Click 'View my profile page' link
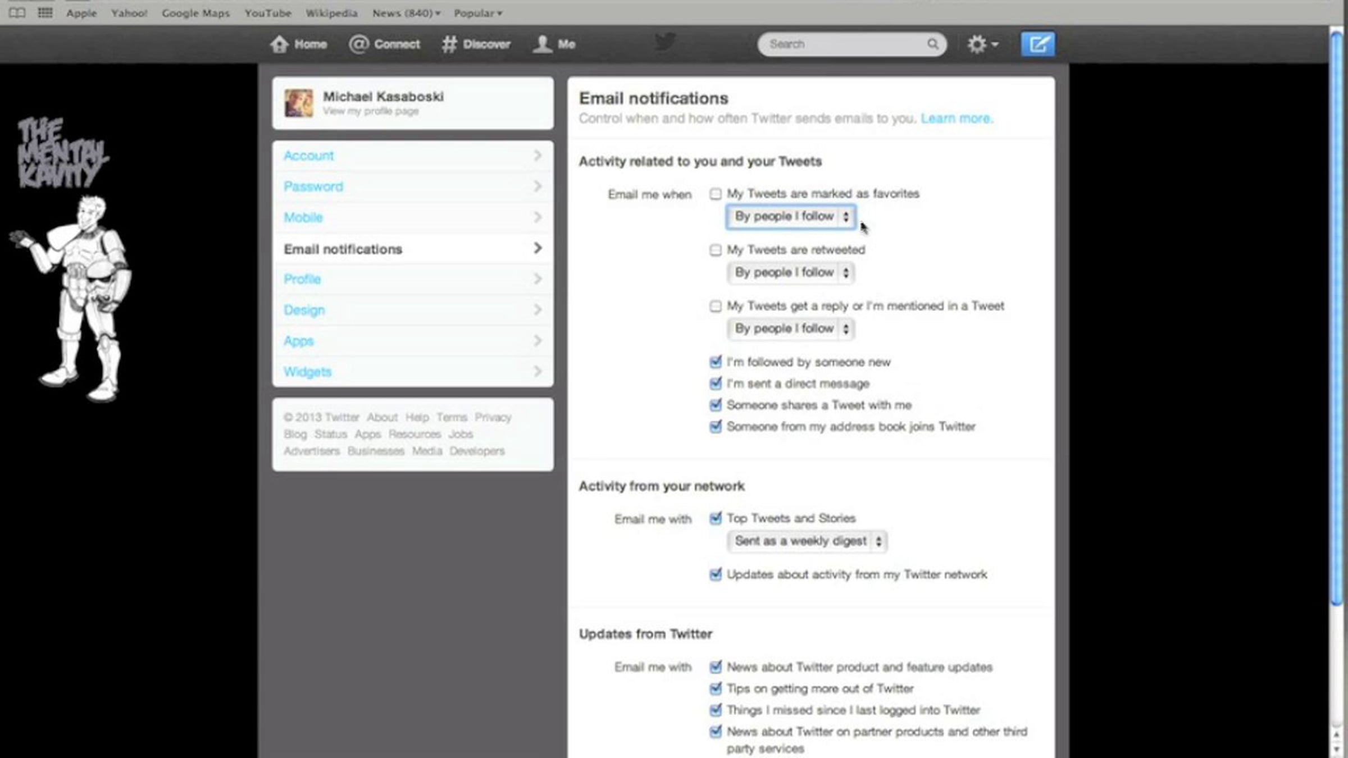The width and height of the screenshot is (1348, 758). tap(371, 111)
